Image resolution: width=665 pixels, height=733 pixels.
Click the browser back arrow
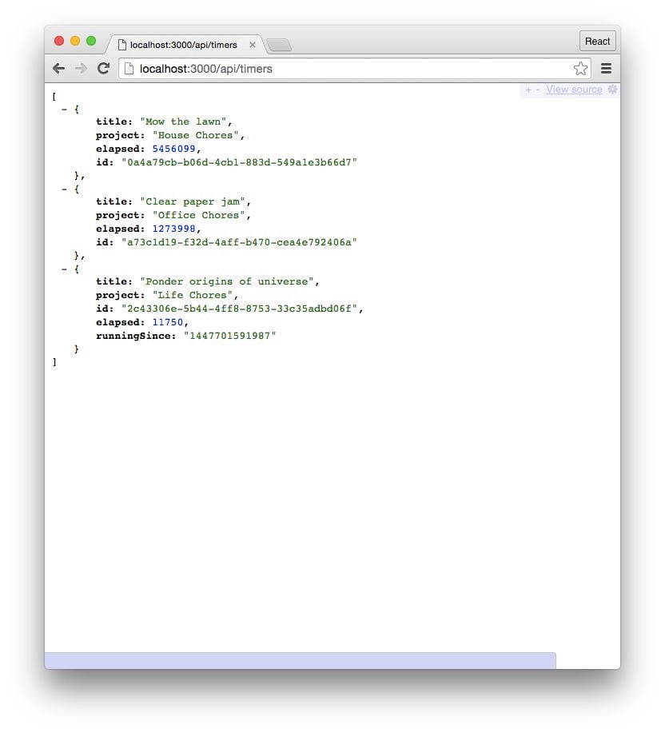(x=58, y=68)
